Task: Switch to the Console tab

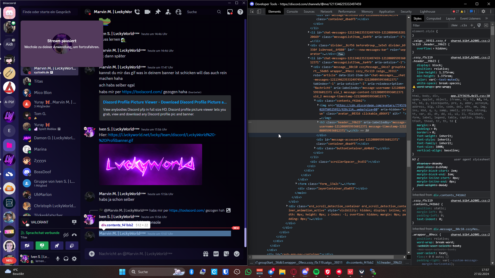Action: pos(292,12)
